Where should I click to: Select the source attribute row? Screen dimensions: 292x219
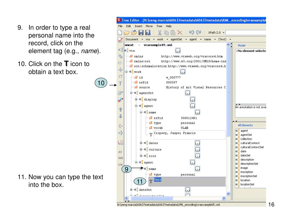pos(180,87)
